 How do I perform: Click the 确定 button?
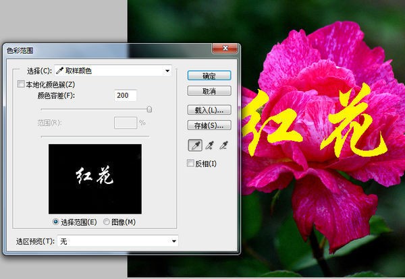[x=209, y=75]
